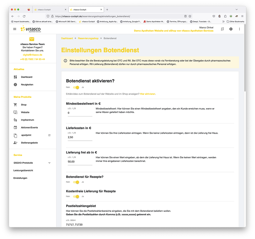Click the Aktionen/Events calendar icon
255x239 pixels.
pyautogui.click(x=15, y=128)
